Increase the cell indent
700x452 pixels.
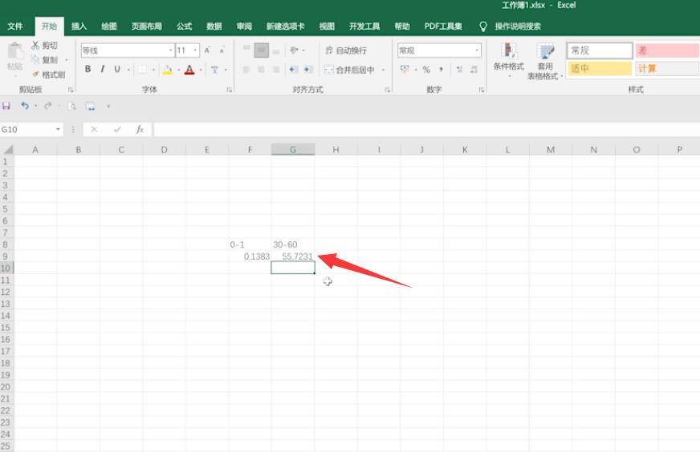pyautogui.click(x=307, y=70)
